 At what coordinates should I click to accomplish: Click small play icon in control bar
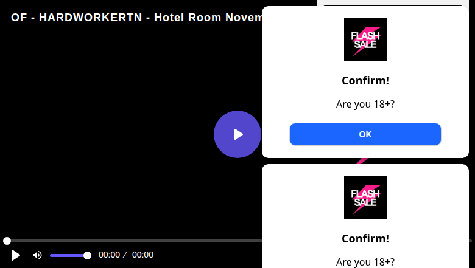coord(15,255)
